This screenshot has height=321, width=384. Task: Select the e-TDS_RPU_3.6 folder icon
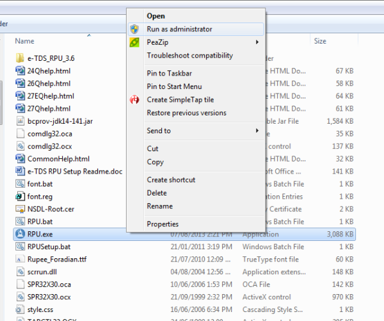point(20,58)
